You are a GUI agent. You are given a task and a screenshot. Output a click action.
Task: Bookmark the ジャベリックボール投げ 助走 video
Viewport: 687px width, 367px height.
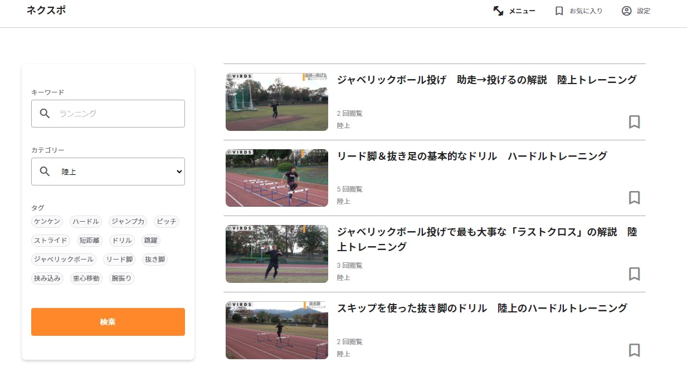634,122
